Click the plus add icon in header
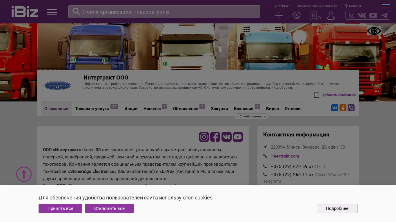 [279, 16]
